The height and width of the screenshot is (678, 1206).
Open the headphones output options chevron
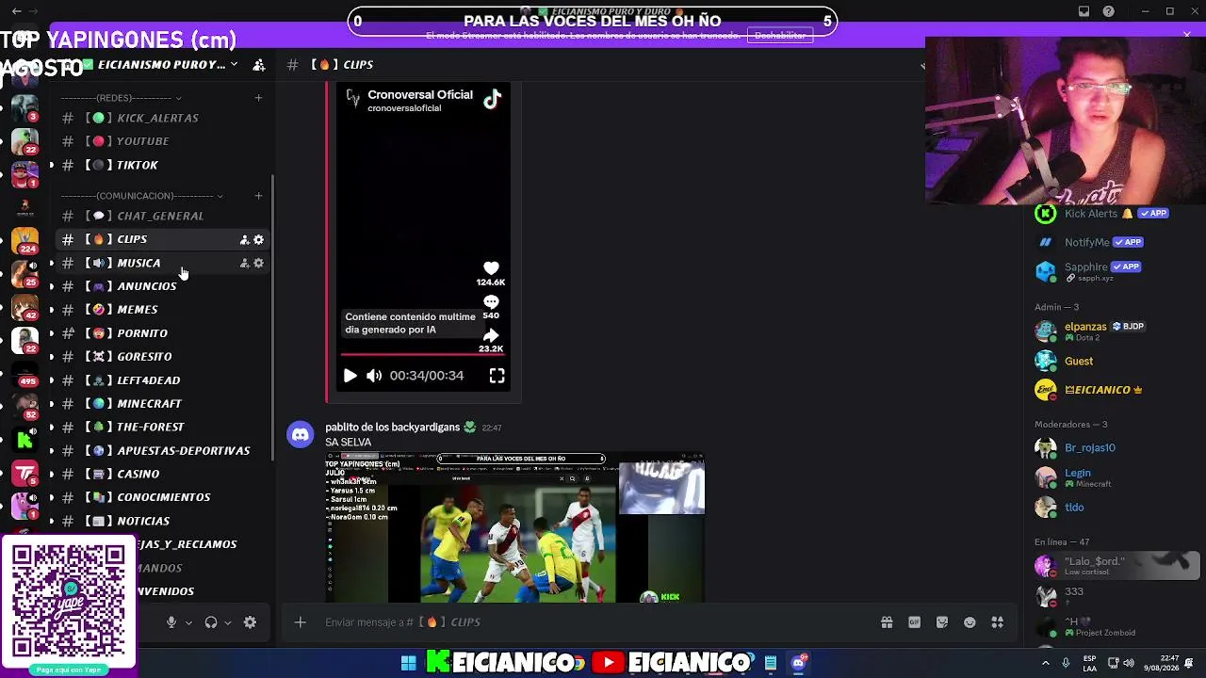(228, 622)
